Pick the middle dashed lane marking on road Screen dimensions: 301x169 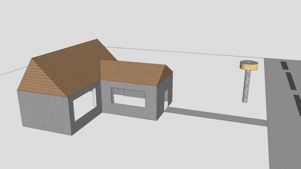click(291, 81)
